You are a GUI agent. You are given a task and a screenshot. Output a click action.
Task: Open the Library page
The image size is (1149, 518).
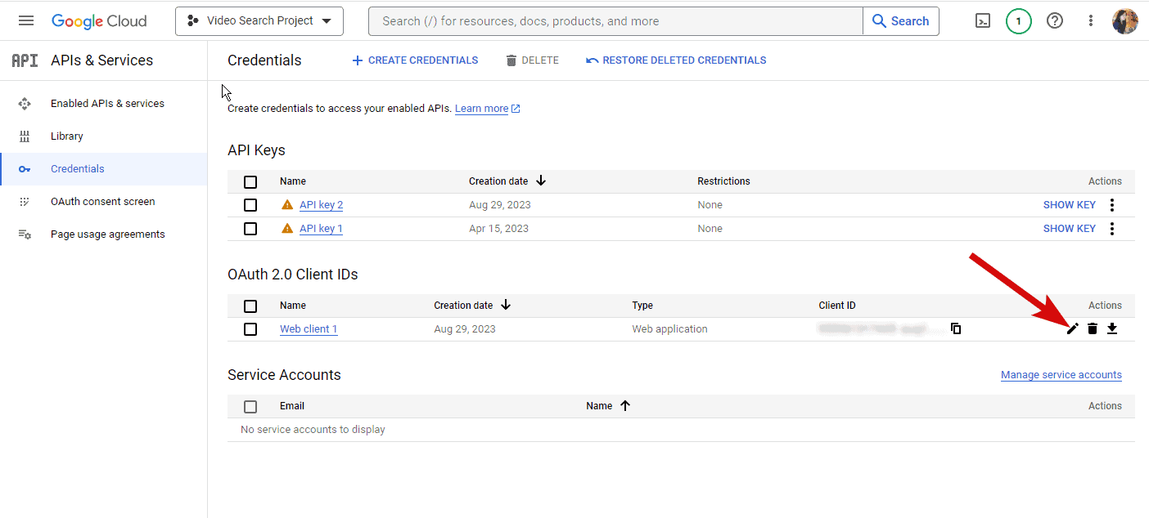click(x=67, y=136)
